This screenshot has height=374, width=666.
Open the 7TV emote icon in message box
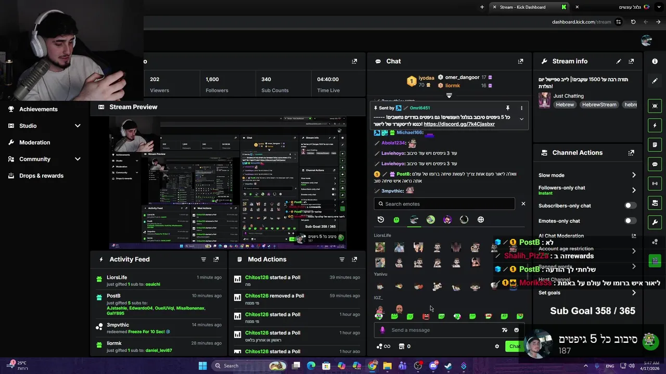tap(504, 330)
